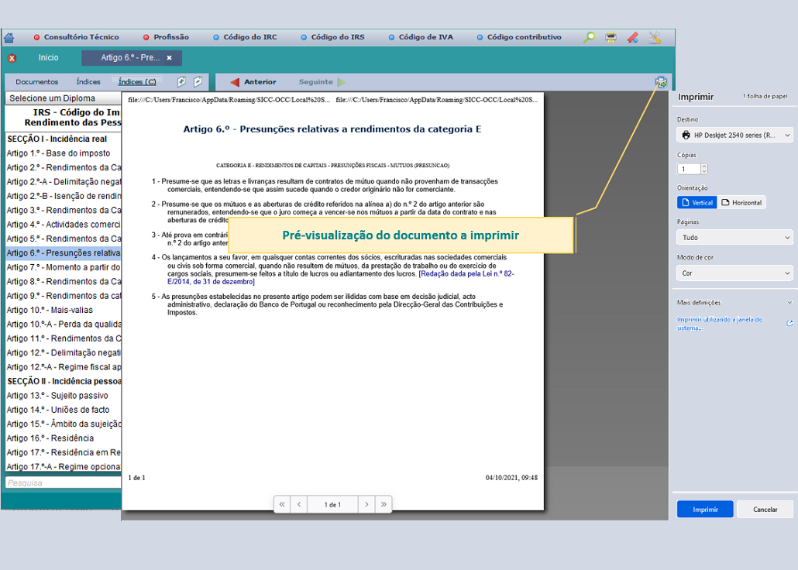Switch to the Inicio tab
Screen dimensions: 798x570
pyautogui.click(x=48, y=58)
